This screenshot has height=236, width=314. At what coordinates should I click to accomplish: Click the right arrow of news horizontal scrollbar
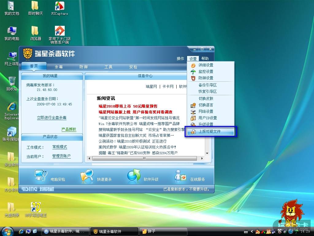pyautogui.click(x=202, y=158)
